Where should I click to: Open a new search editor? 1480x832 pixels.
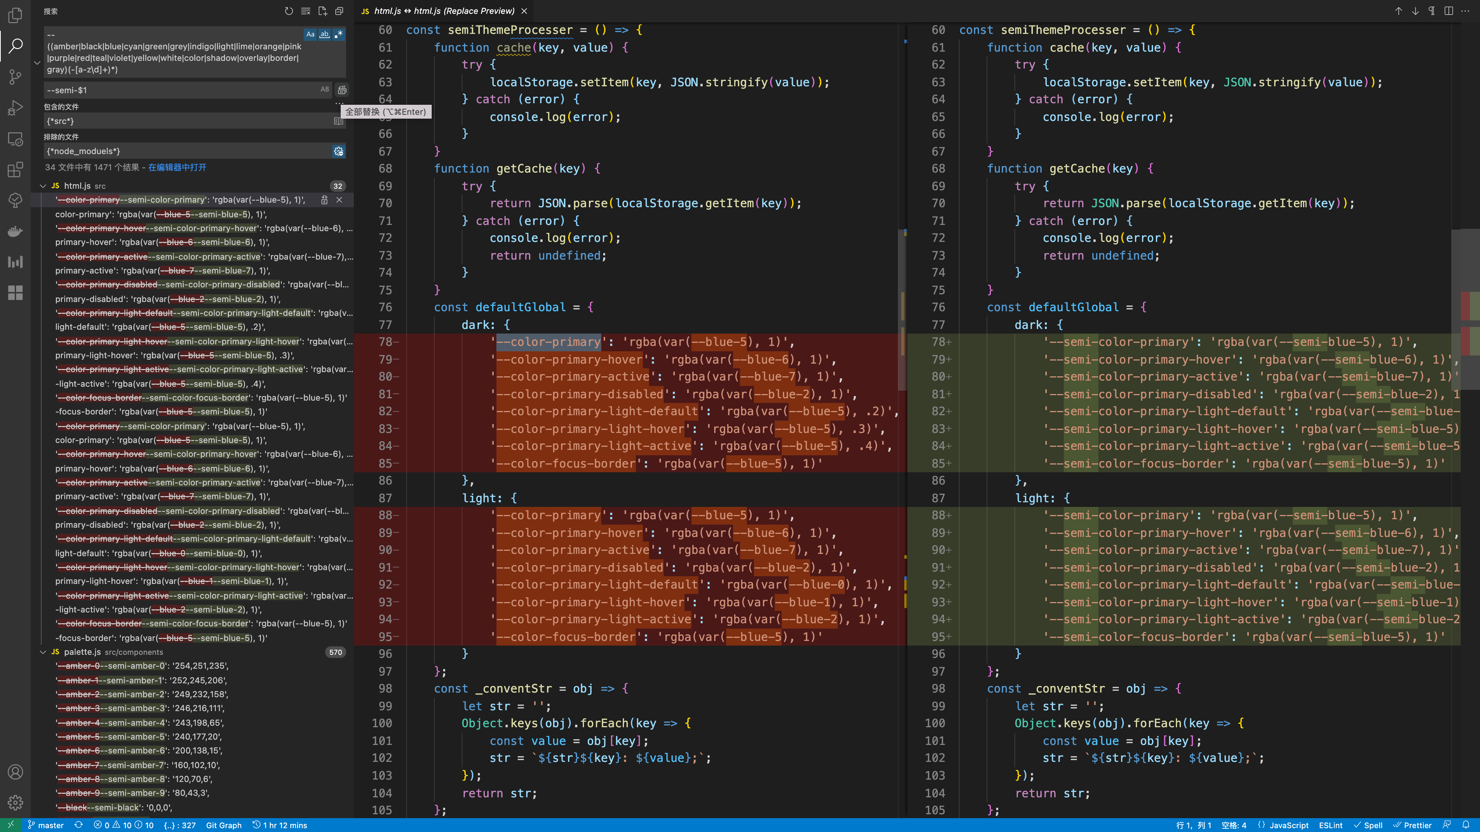[322, 11]
